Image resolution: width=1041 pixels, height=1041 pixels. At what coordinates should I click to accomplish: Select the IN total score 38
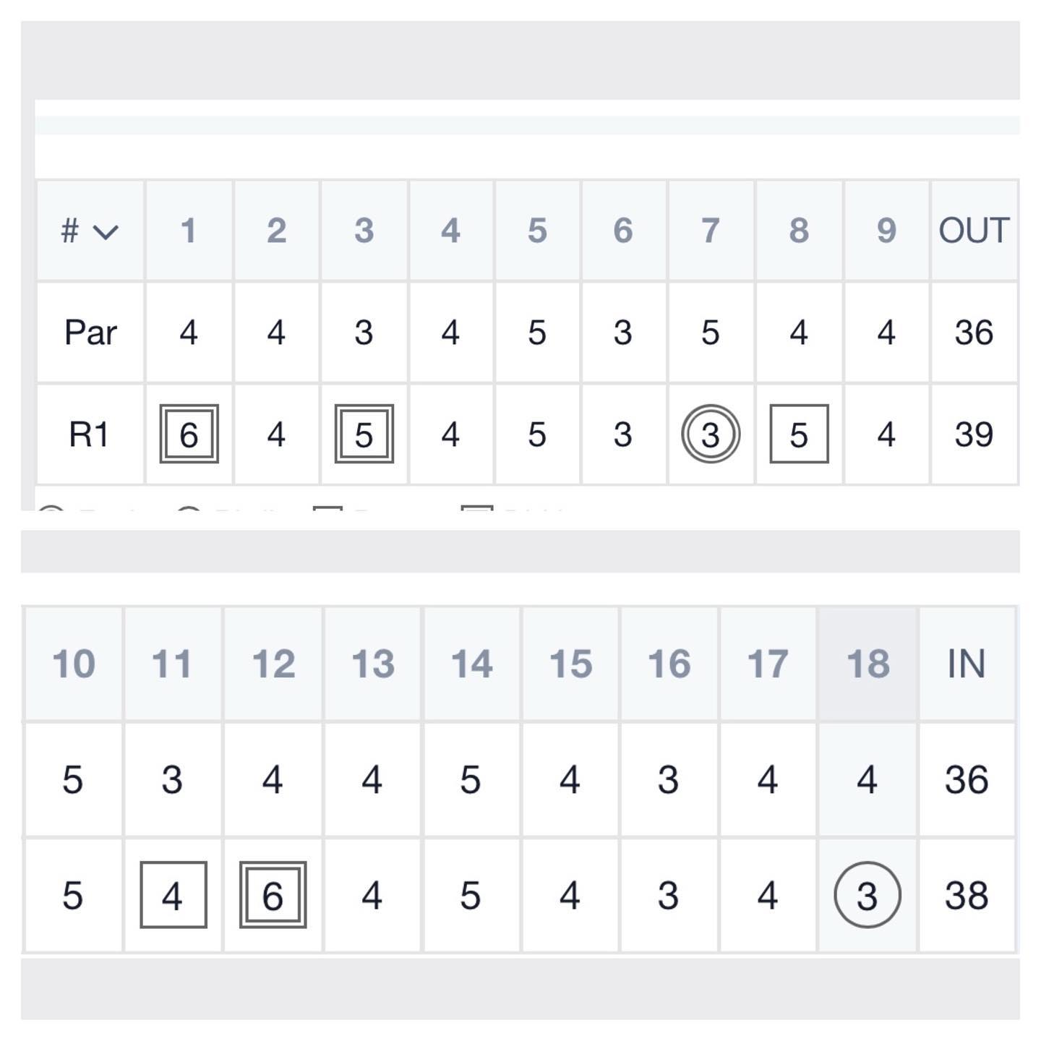point(967,896)
